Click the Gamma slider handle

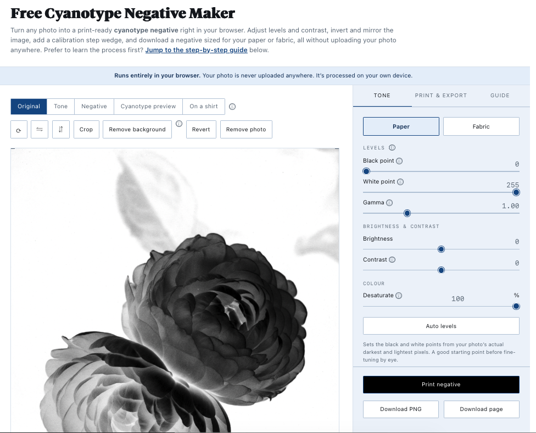[x=407, y=213]
